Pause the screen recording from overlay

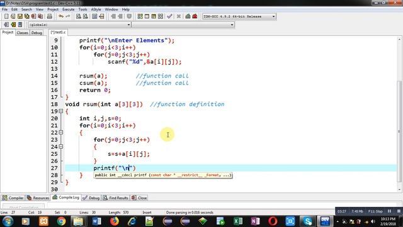pos(389,211)
